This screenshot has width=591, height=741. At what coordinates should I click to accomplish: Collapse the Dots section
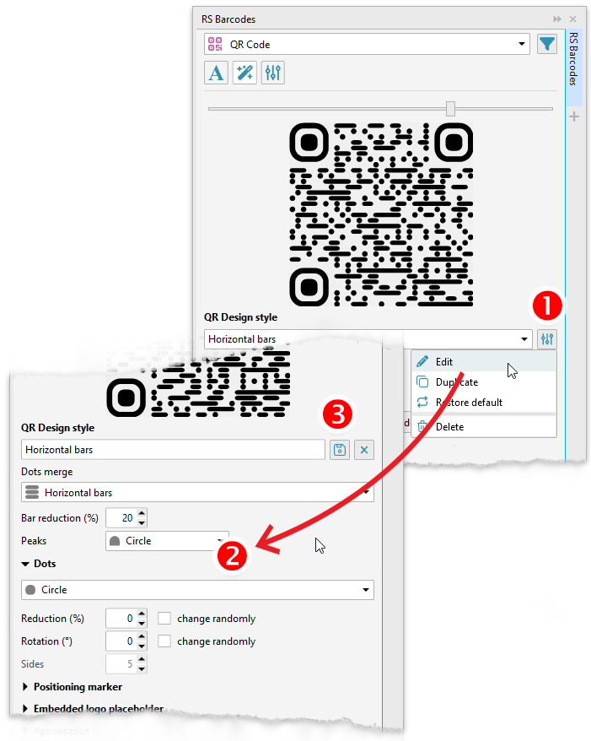click(25, 564)
